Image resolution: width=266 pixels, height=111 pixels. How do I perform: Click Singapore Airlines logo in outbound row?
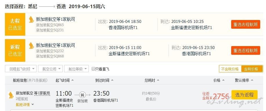pyautogui.click(x=32, y=19)
